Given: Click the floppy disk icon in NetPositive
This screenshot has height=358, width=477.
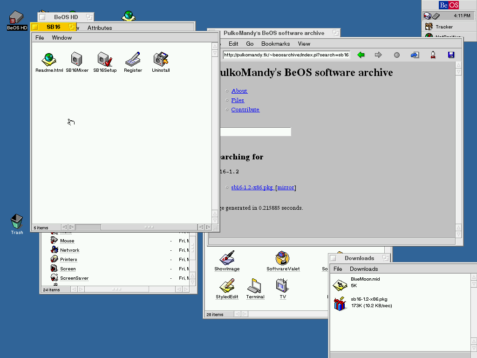Looking at the screenshot, I should [451, 55].
